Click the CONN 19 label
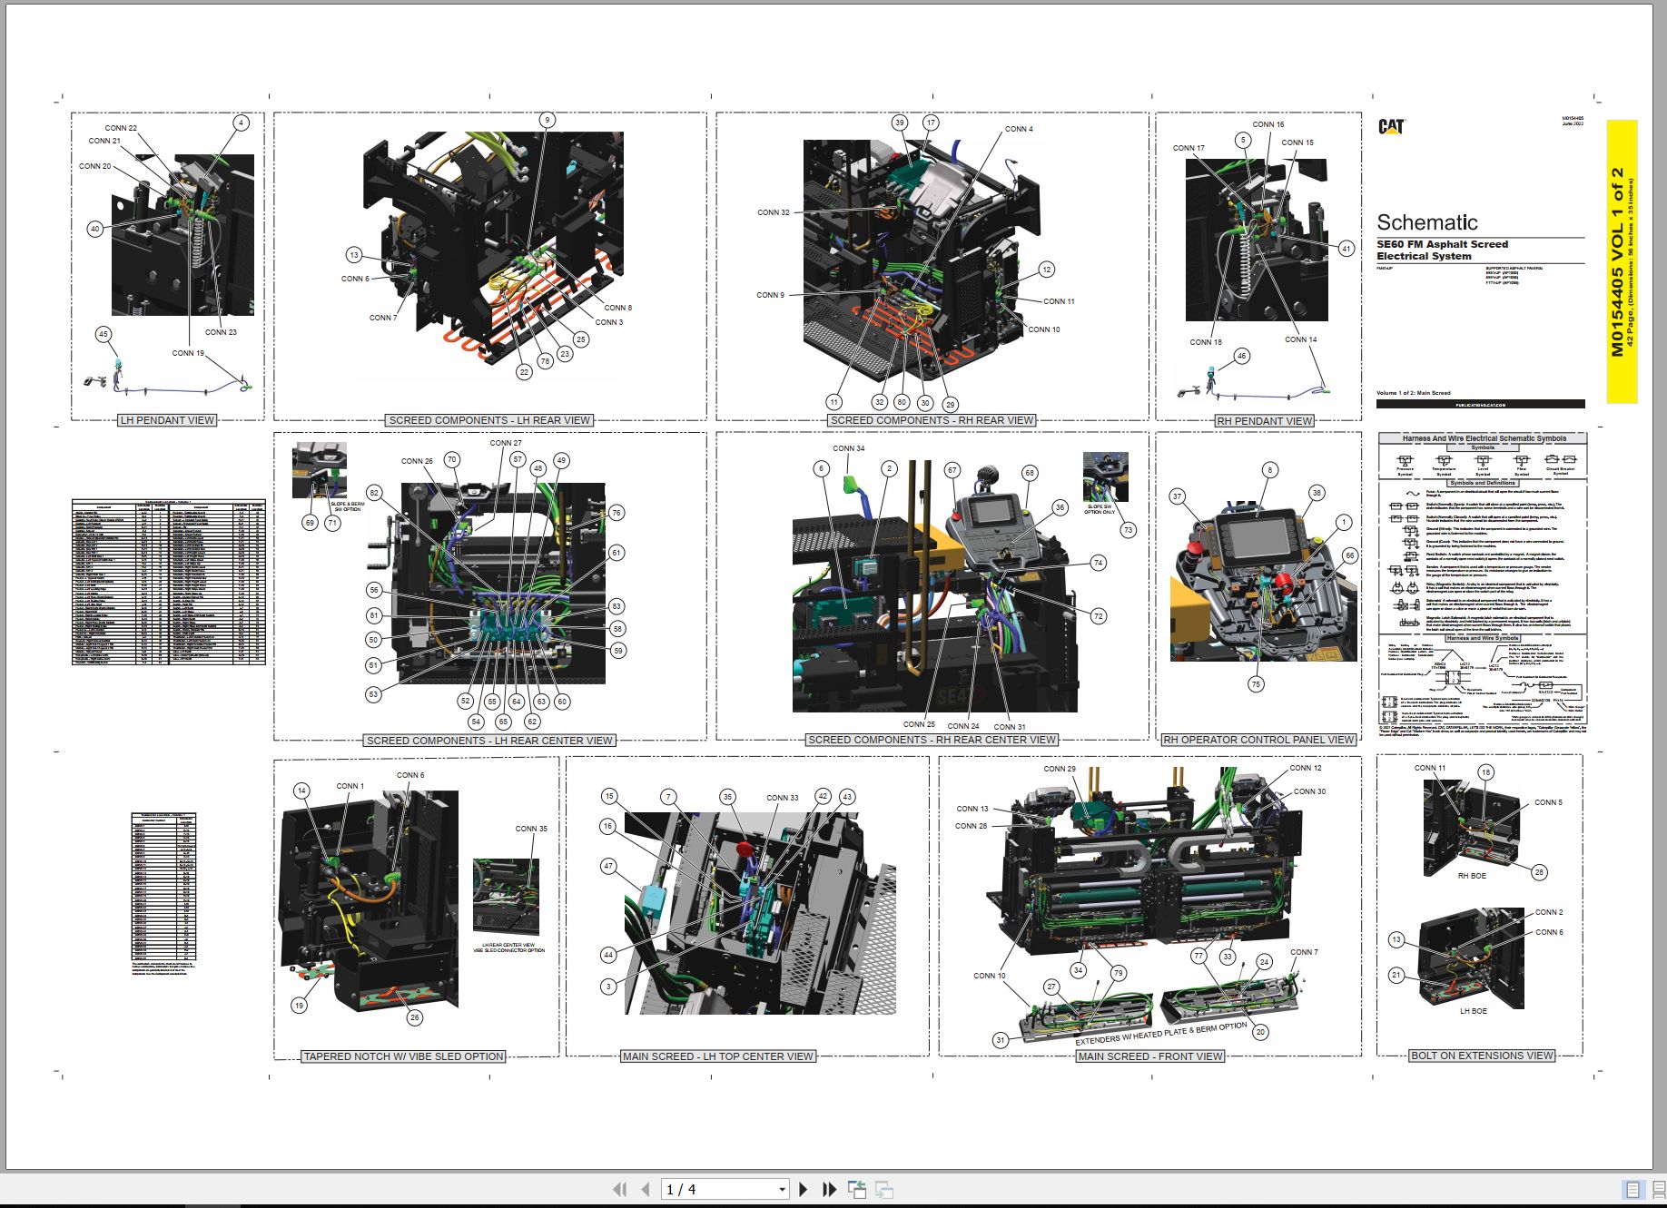 (188, 353)
